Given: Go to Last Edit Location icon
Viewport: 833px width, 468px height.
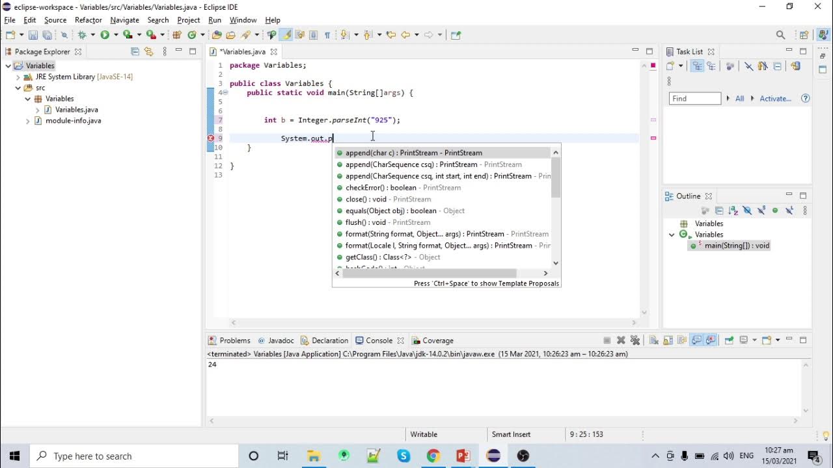Looking at the screenshot, I should tap(390, 35).
